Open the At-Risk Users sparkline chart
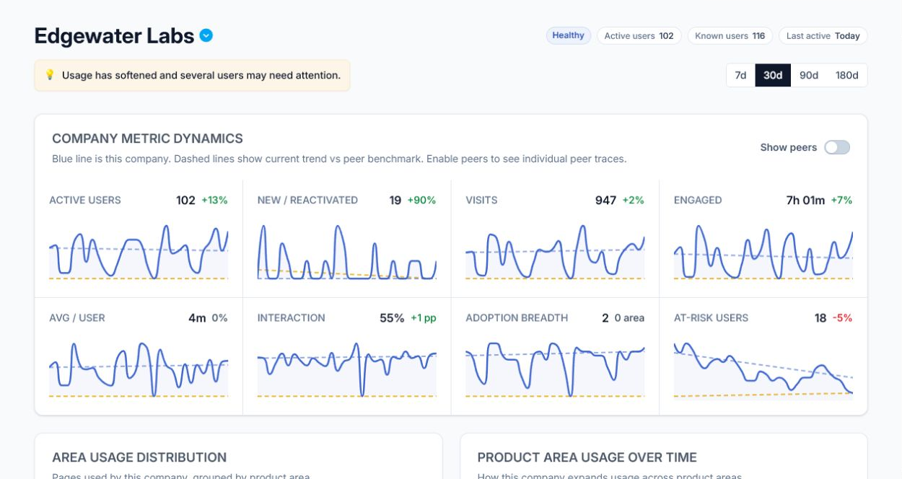This screenshot has width=902, height=479. [x=763, y=369]
